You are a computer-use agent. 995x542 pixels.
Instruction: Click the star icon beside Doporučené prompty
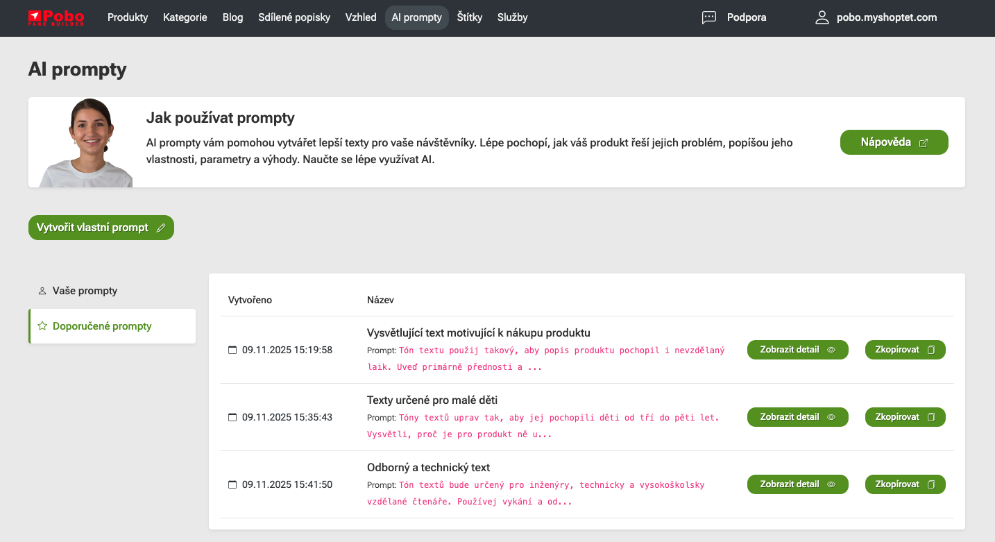[x=42, y=326]
